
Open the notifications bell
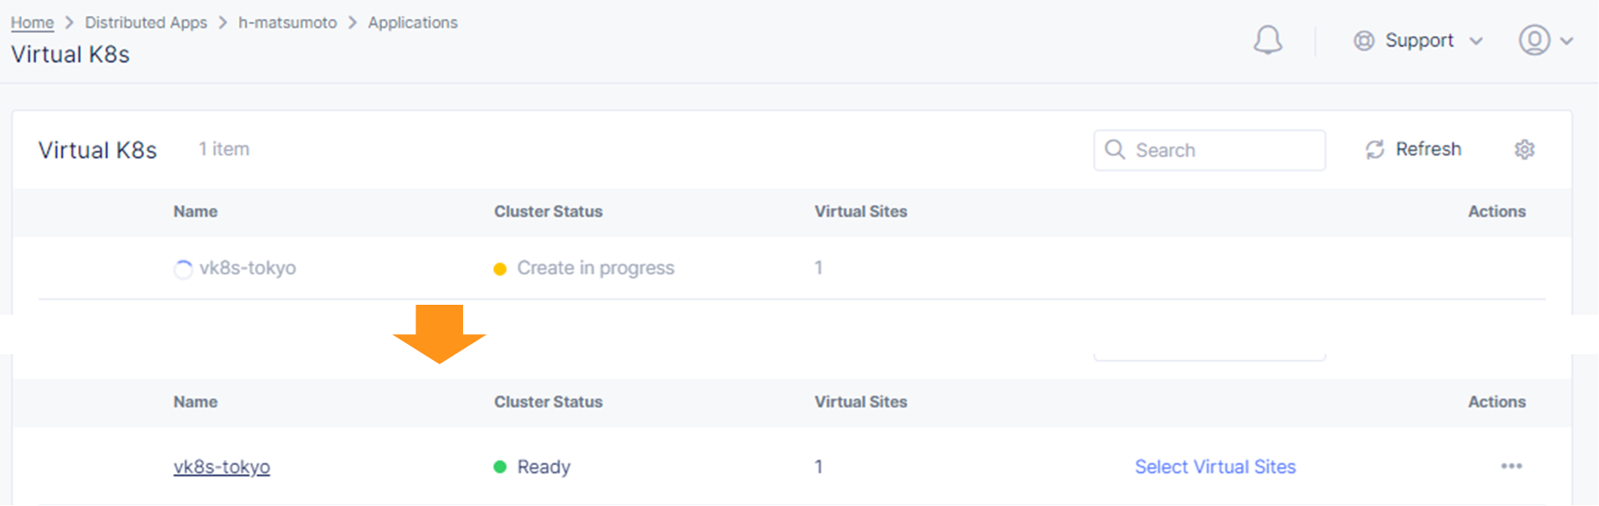pyautogui.click(x=1267, y=40)
